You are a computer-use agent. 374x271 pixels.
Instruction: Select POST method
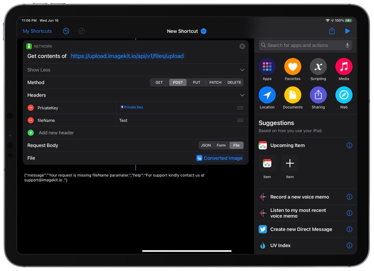pyautogui.click(x=178, y=82)
